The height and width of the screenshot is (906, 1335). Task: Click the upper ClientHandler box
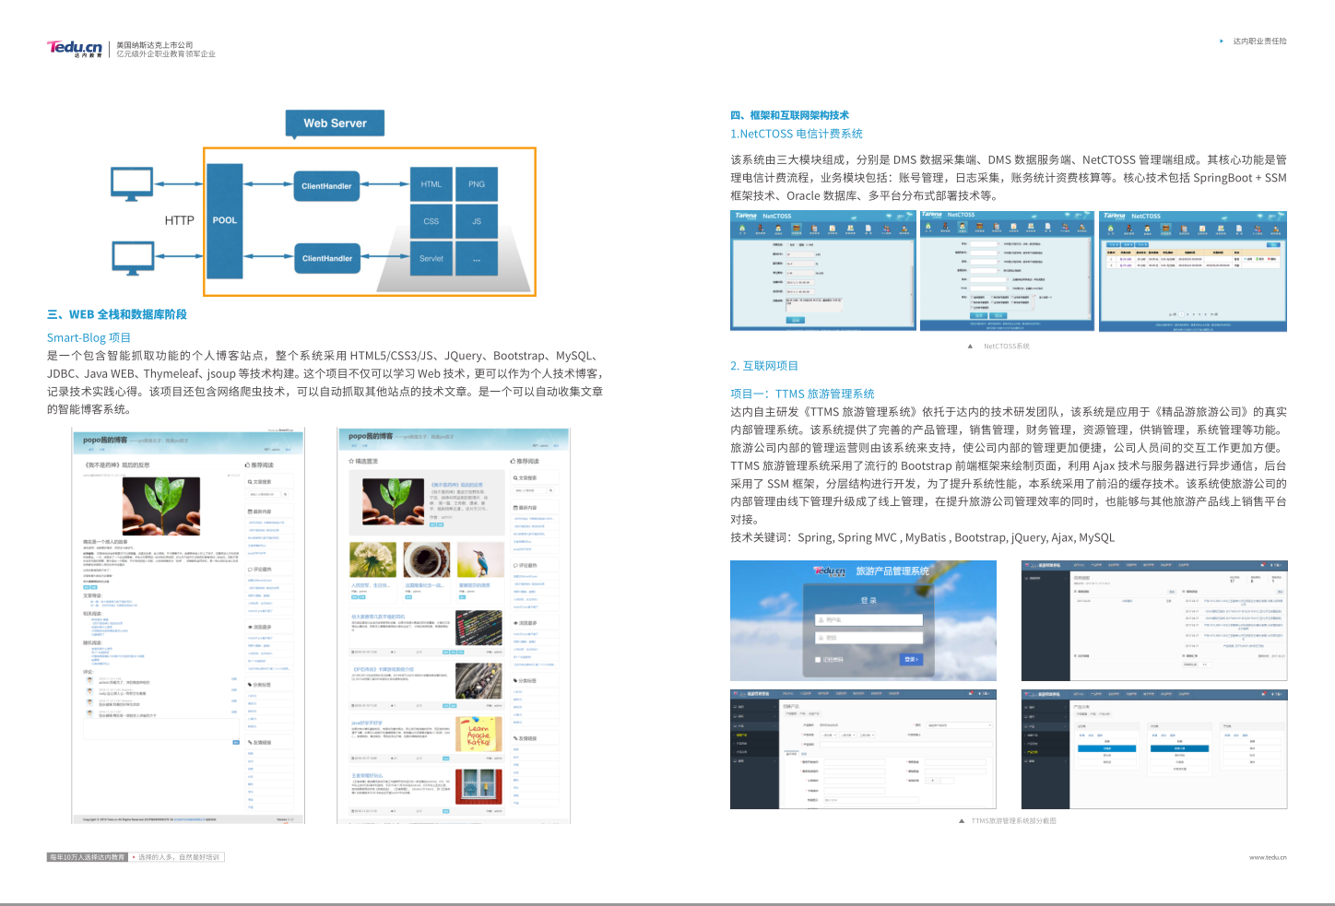pos(326,186)
